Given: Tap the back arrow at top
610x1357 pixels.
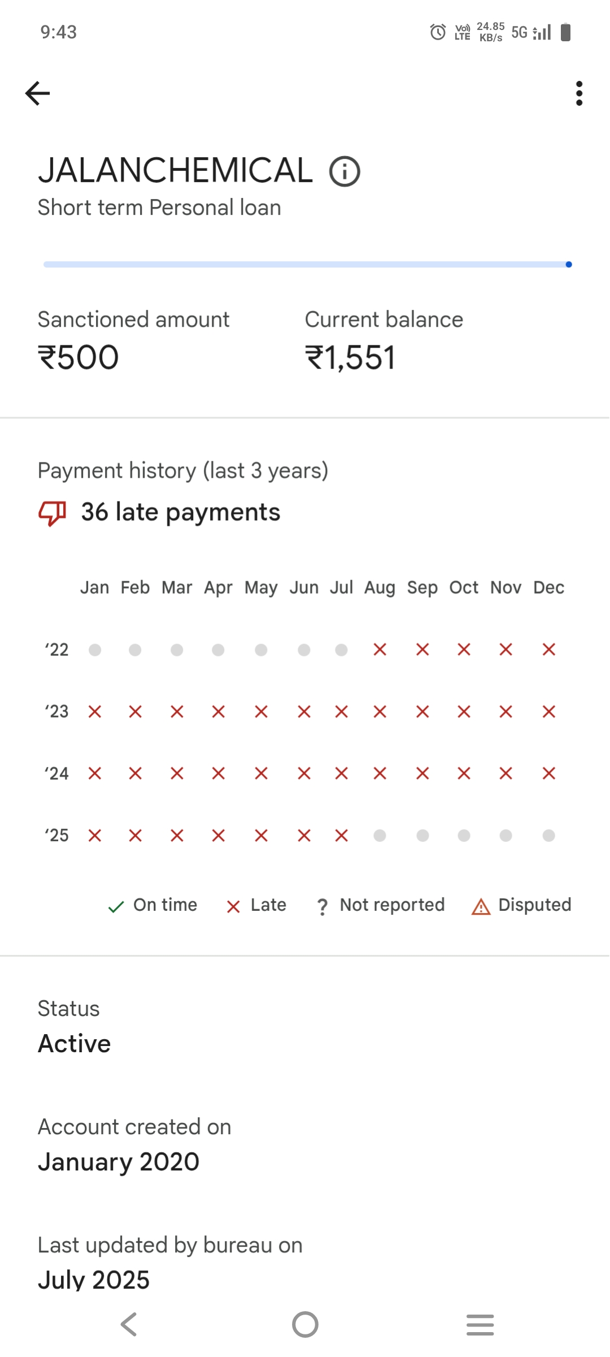Looking at the screenshot, I should pyautogui.click(x=38, y=93).
